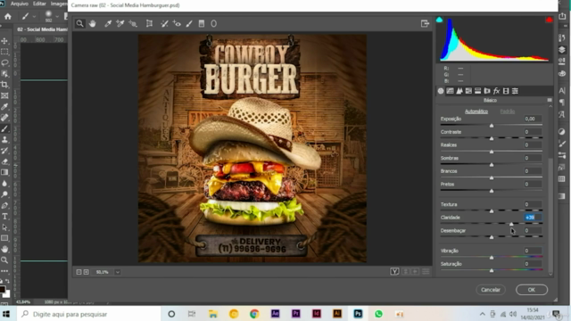The width and height of the screenshot is (571, 321).
Task: Select the Crop tool in Photoshop toolbar
Action: coord(4,85)
